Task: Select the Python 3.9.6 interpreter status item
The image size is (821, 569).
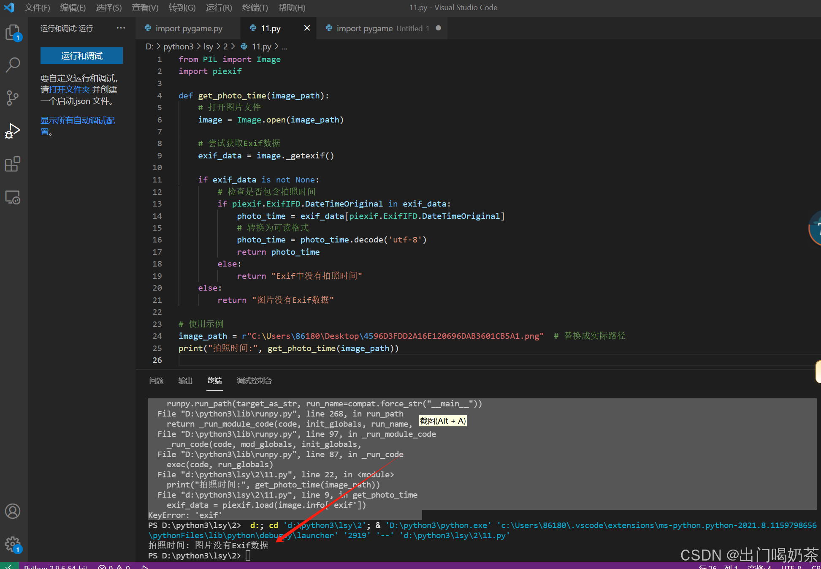Action: coord(56,566)
